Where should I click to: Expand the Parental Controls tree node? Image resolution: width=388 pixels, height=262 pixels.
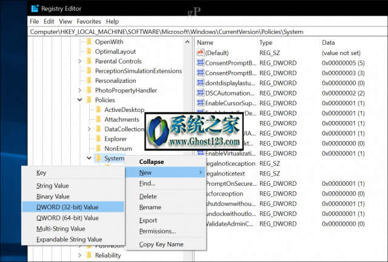[80, 61]
